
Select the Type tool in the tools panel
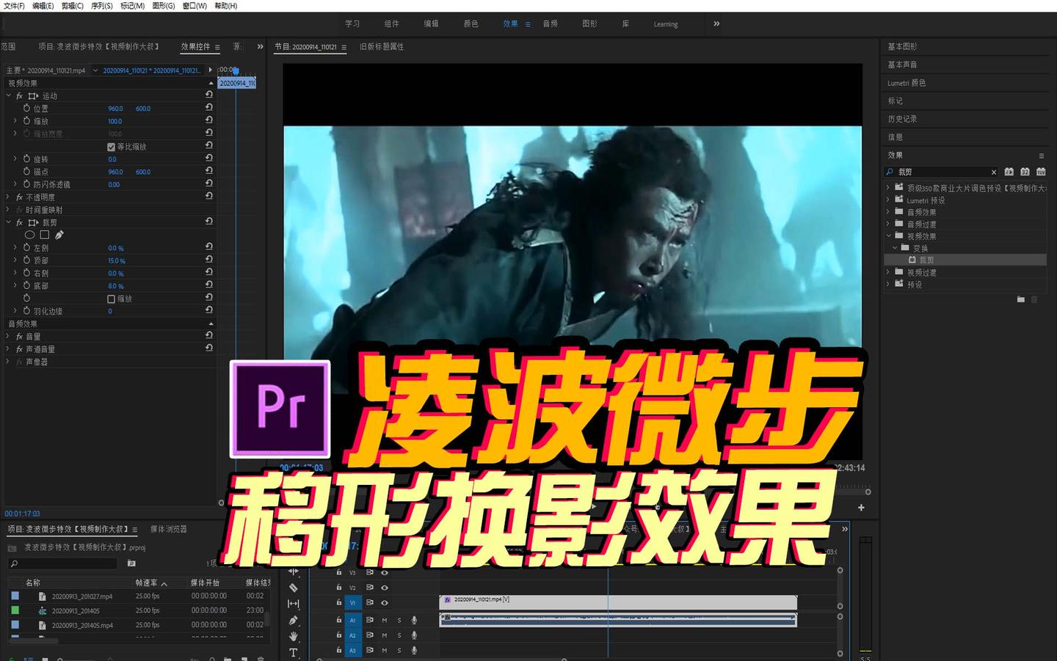click(x=294, y=652)
